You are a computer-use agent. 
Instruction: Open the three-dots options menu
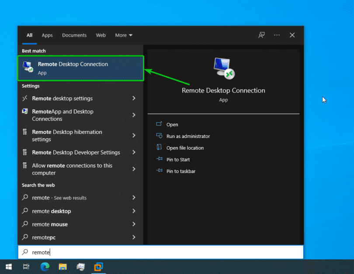pyautogui.click(x=277, y=35)
